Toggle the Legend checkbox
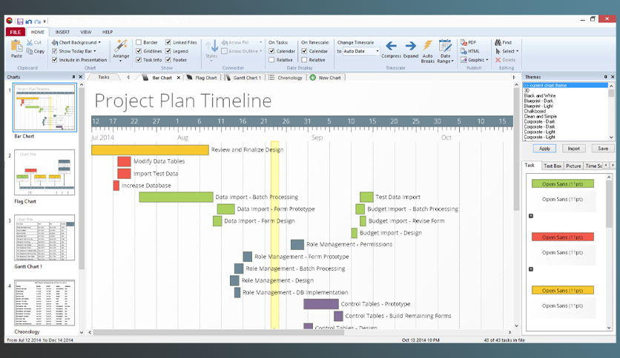Screen dimensions: 620x358 (168, 51)
